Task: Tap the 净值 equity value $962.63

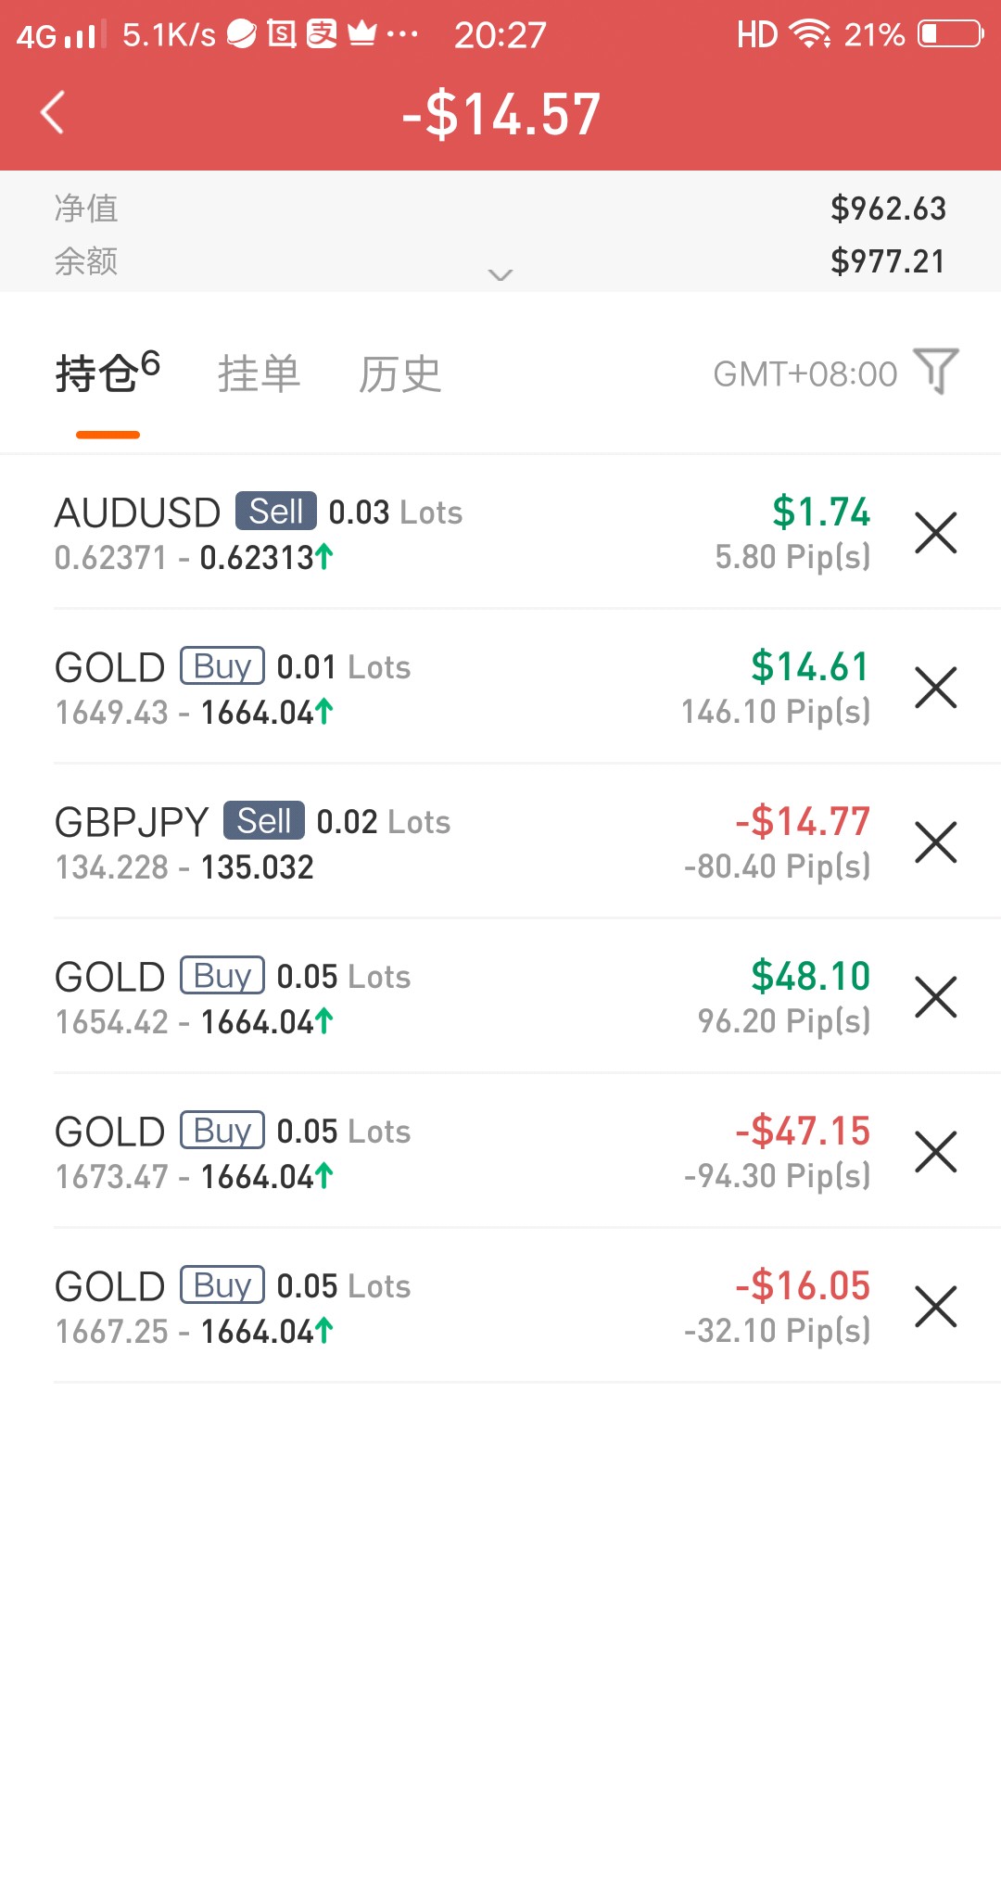Action: 888,209
